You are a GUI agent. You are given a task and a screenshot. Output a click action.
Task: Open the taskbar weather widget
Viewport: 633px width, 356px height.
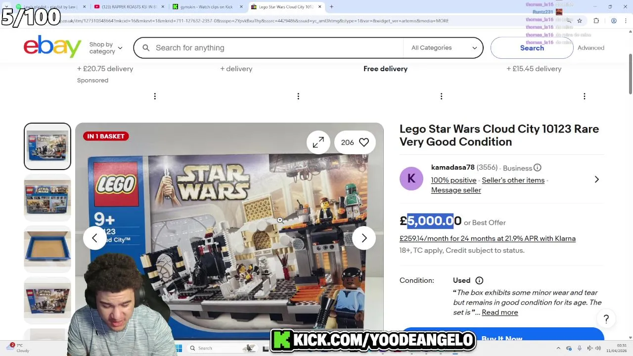(x=19, y=348)
